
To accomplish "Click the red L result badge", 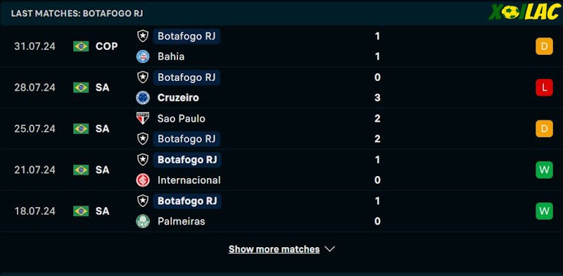I will click(x=544, y=87).
